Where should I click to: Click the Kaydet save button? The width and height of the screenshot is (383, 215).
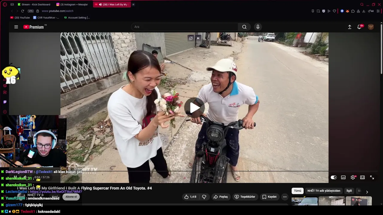tap(269, 197)
